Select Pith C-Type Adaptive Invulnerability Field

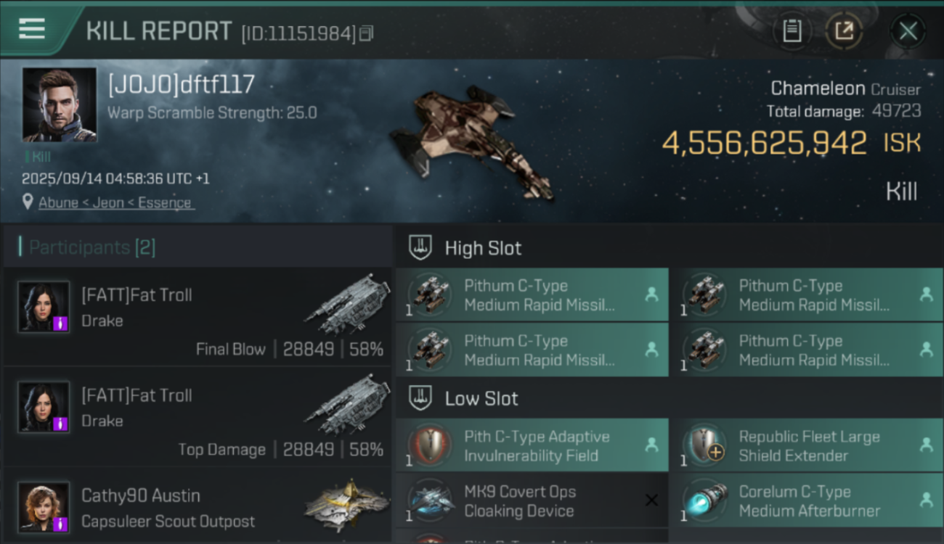pyautogui.click(x=532, y=446)
